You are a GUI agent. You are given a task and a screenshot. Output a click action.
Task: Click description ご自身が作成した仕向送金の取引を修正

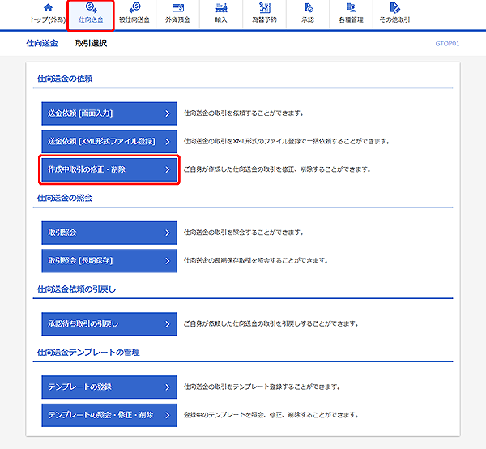277,169
